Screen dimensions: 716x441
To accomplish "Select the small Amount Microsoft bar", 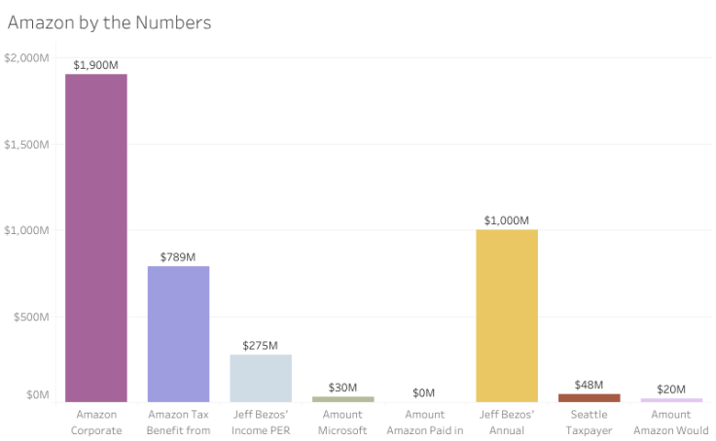I will (342, 399).
